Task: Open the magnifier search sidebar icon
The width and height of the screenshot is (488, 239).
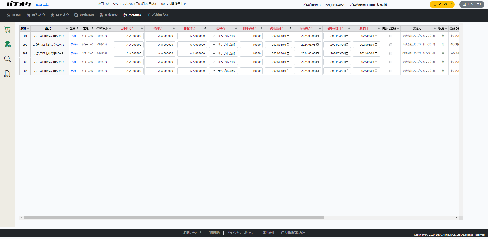Action: point(7,59)
